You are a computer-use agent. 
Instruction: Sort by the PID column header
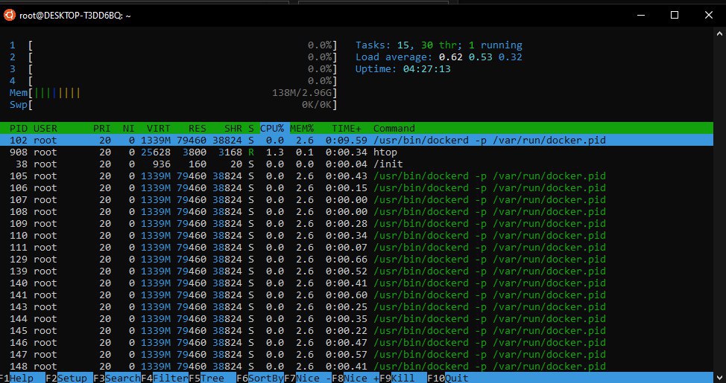[x=19, y=128]
